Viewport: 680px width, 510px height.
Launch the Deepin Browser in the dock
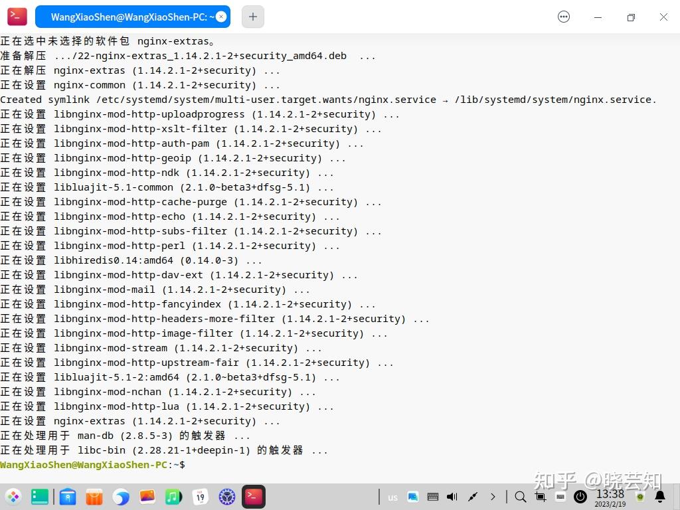(122, 497)
